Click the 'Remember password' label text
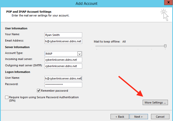 pyautogui.click(x=54, y=91)
